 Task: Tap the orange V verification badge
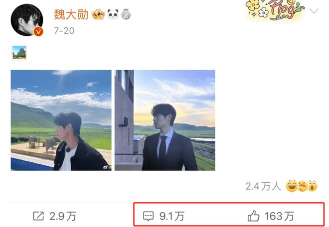coord(38,32)
